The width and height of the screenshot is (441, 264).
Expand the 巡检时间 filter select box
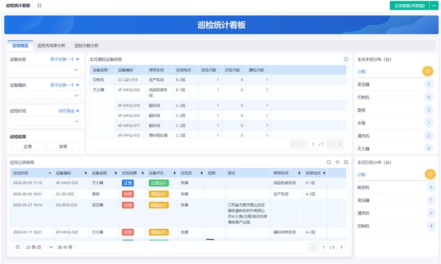(45, 121)
